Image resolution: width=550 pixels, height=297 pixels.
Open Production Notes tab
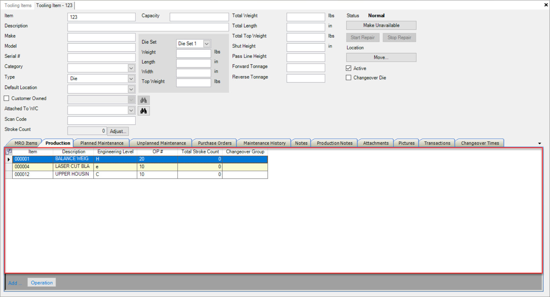click(335, 143)
